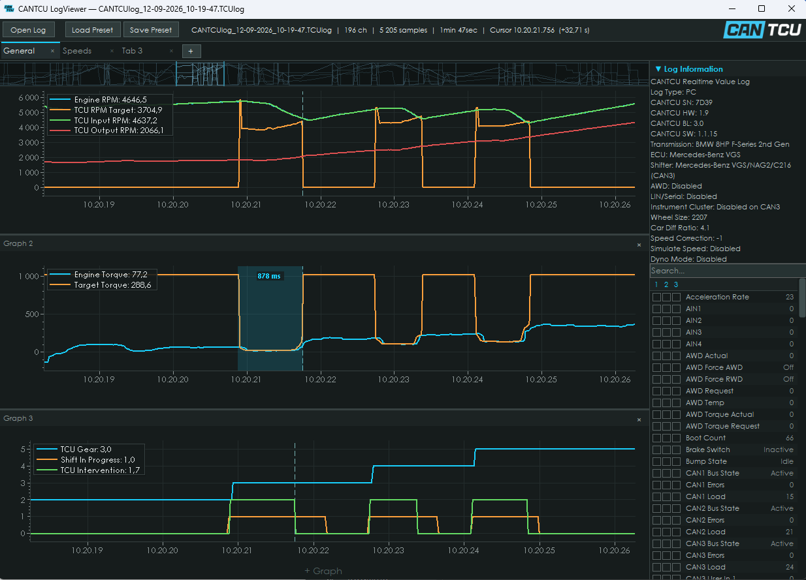
Task: Add a new tab with the plus button
Action: tap(191, 51)
